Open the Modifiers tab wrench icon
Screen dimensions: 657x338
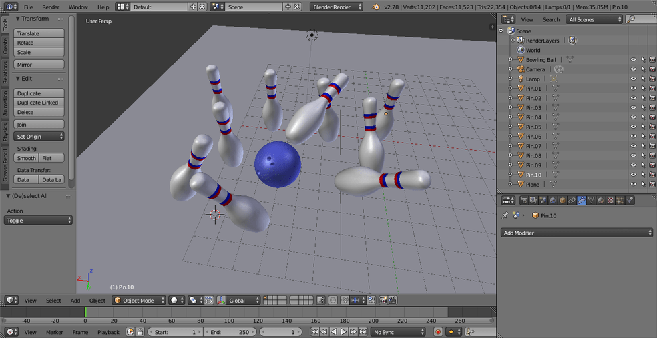click(x=582, y=200)
